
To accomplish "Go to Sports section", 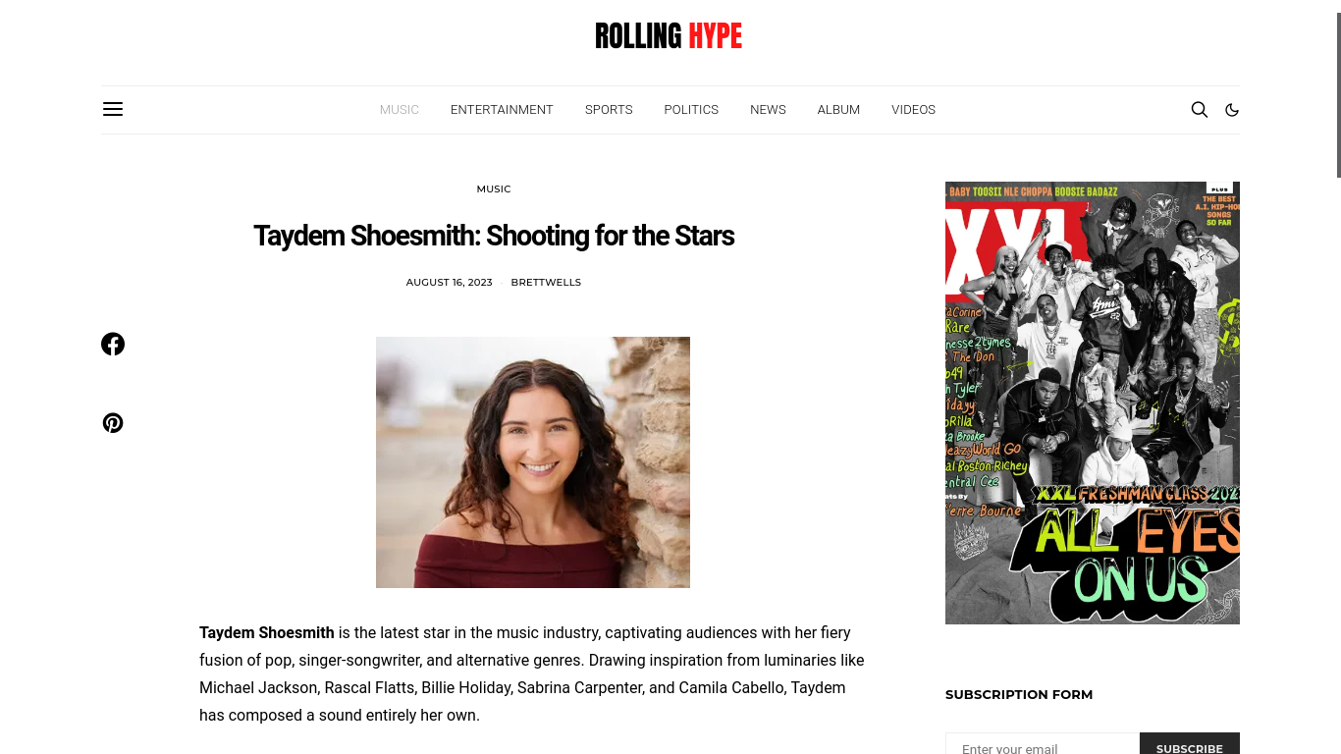I will tap(609, 110).
